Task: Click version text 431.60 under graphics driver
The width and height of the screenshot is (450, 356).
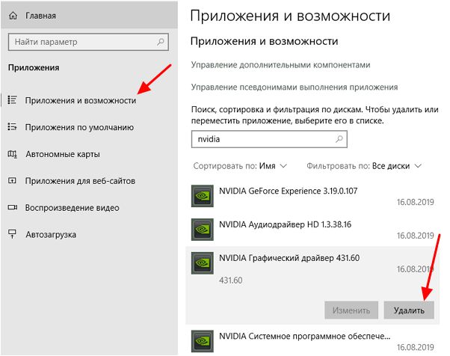Action: (x=231, y=280)
